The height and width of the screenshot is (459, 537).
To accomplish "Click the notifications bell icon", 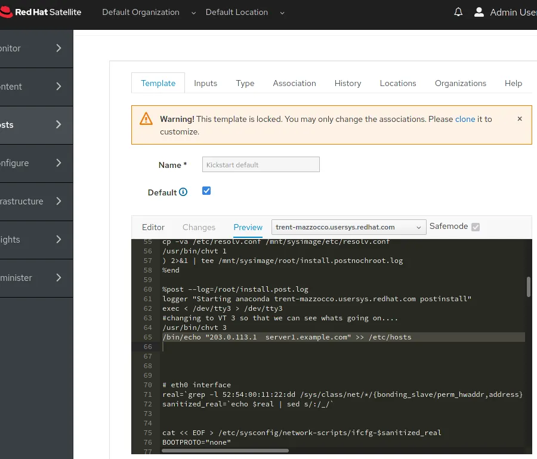I will pos(458,12).
